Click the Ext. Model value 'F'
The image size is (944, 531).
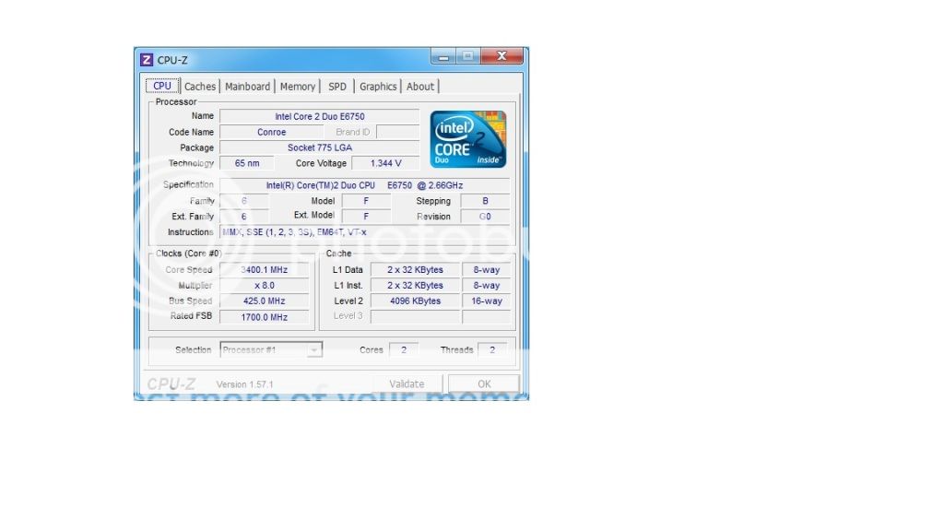click(x=366, y=217)
